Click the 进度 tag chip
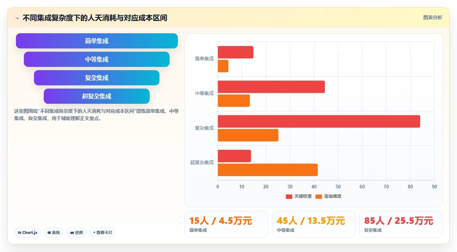 (76, 232)
